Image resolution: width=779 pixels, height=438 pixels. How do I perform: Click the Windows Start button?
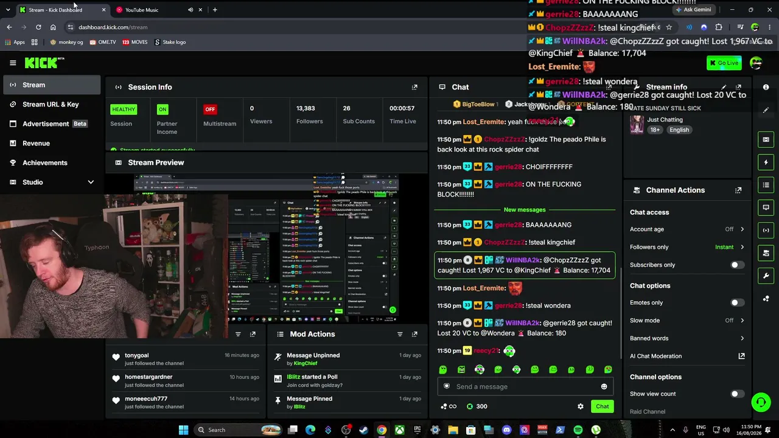click(183, 430)
